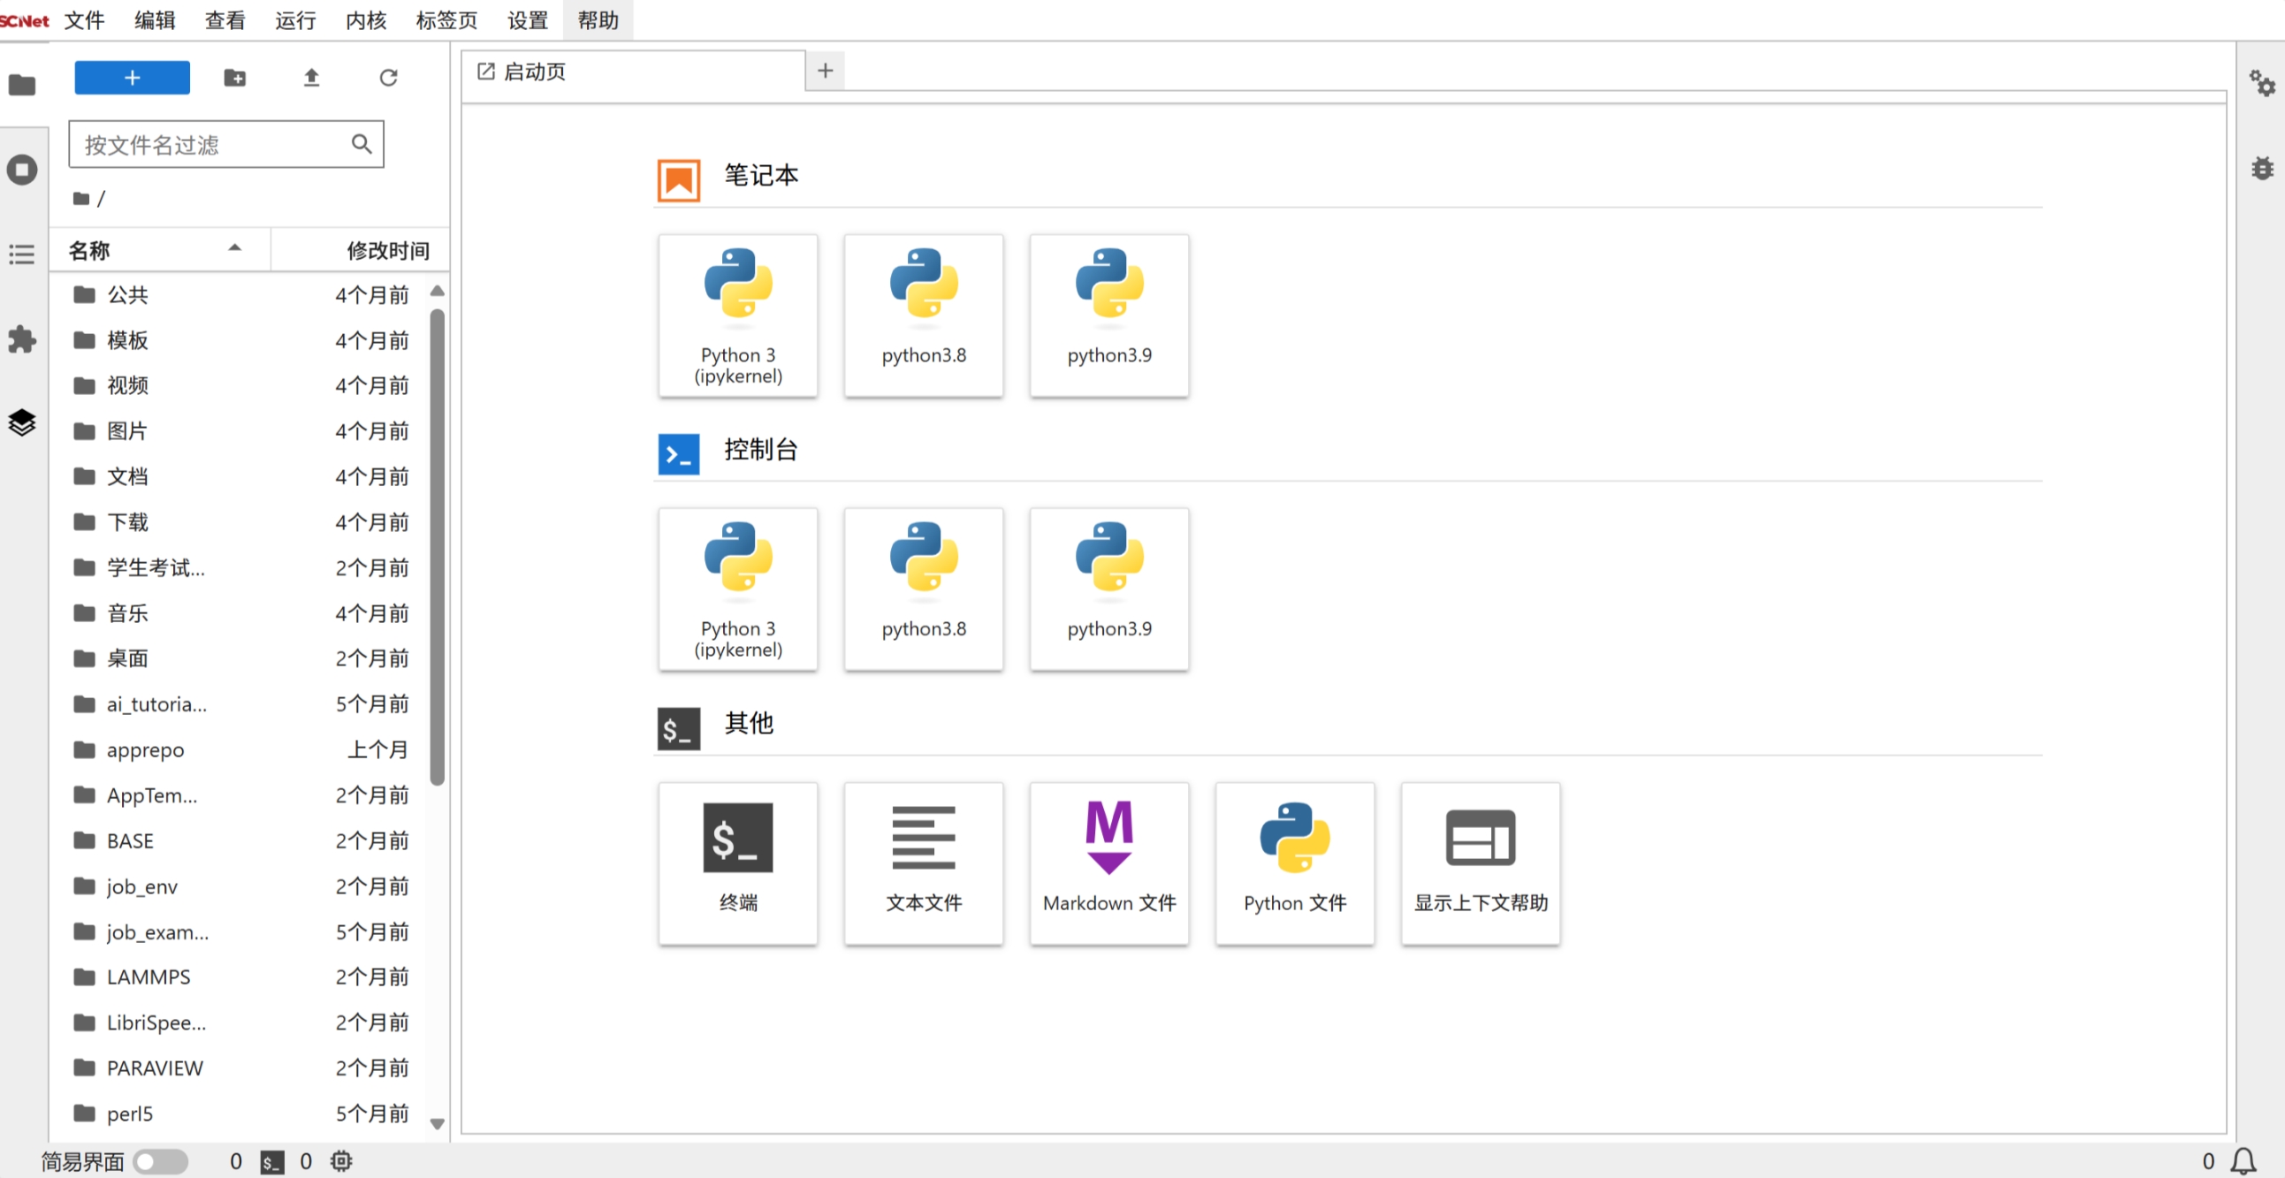Open the extension manager puzzle icon
The image size is (2285, 1178).
[22, 338]
